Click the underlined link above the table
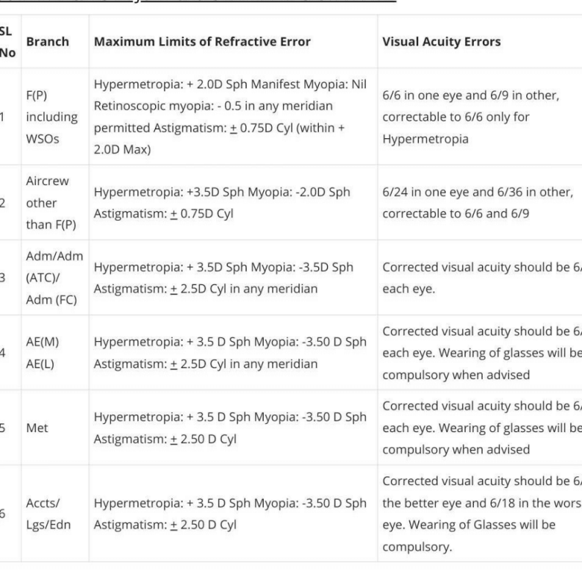Screen dimensions: 582x588 click(198, 2)
